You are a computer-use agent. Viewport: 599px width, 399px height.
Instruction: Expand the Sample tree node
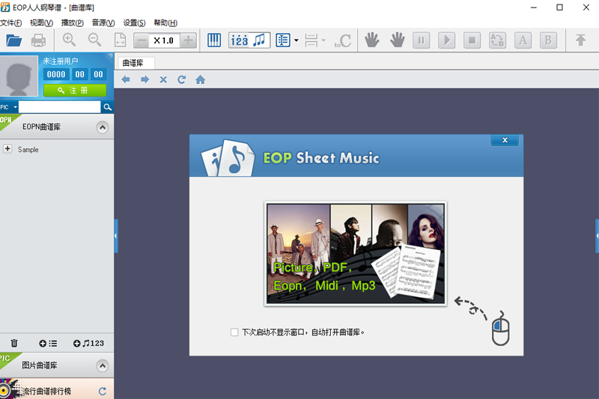[x=7, y=149]
